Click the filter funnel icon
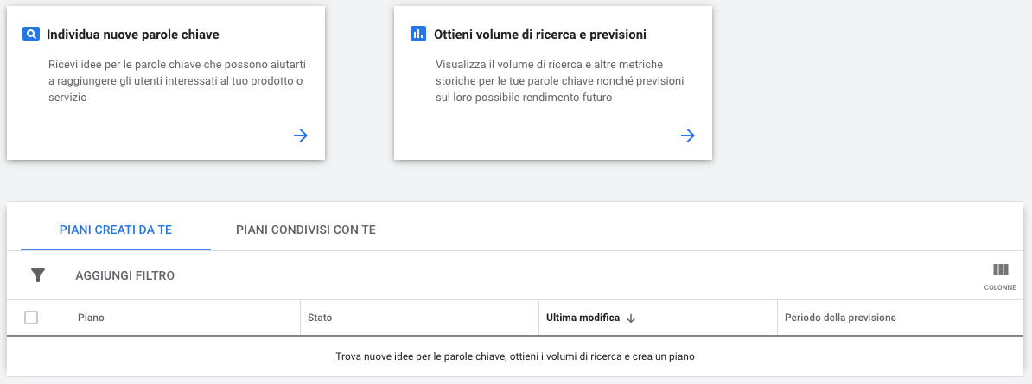The width and height of the screenshot is (1032, 384). pyautogui.click(x=38, y=275)
